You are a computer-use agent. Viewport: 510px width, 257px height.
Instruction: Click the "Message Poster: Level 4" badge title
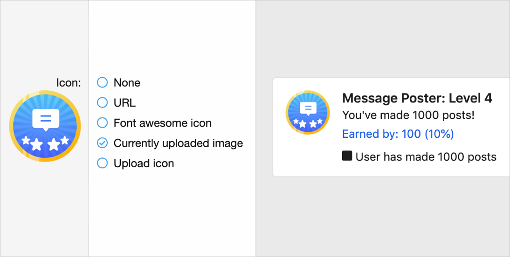417,98
